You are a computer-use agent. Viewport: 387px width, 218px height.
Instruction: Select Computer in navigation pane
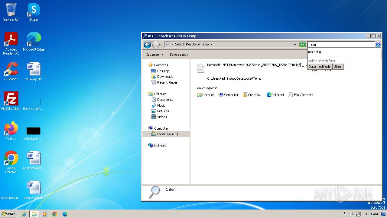[161, 128]
